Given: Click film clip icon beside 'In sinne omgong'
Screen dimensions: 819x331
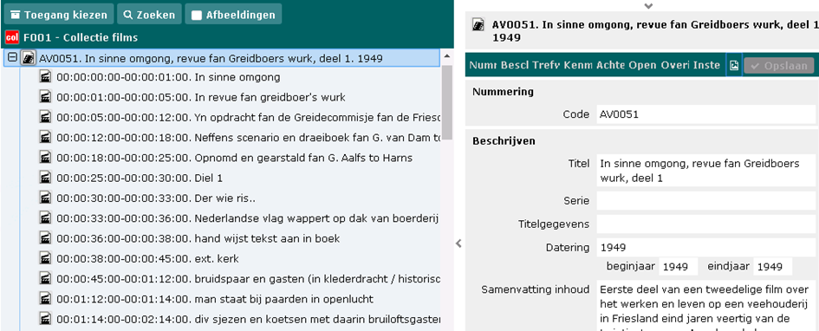Looking at the screenshot, I should tap(46, 78).
